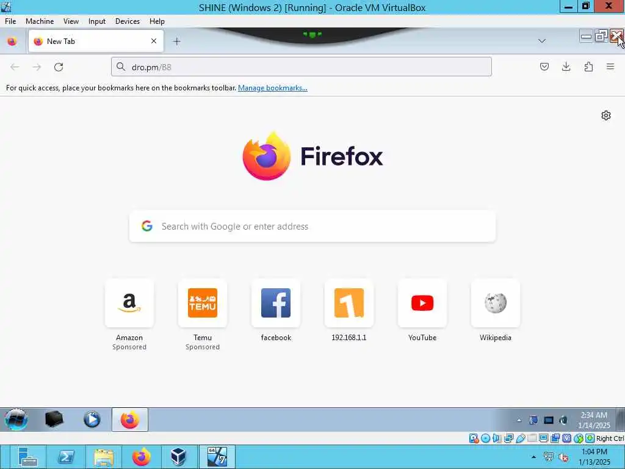
Task: Click the back navigation arrow
Action: pos(15,67)
